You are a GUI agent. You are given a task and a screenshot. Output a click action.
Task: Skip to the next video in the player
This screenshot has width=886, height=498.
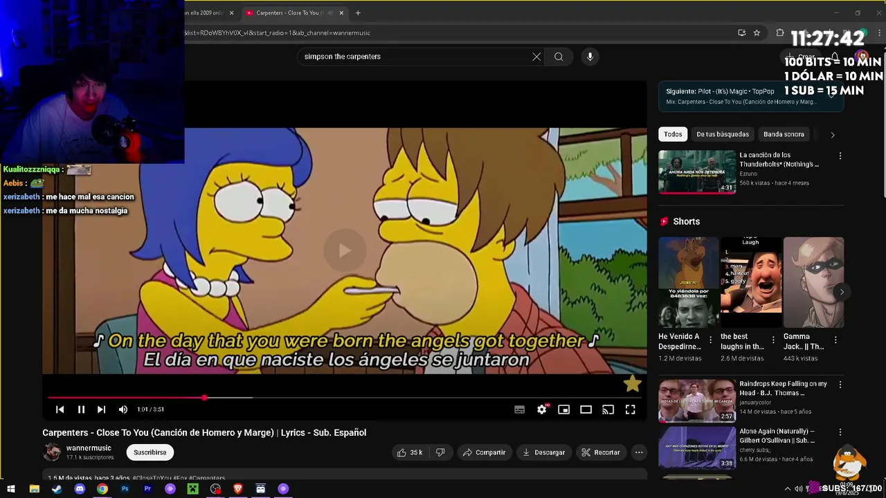click(101, 409)
